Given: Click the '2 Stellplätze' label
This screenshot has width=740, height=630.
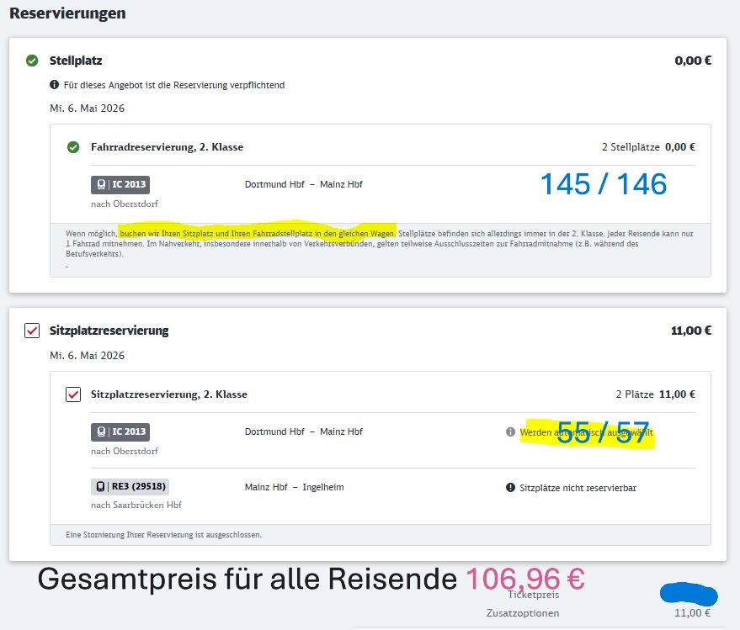Looking at the screenshot, I should pos(630,147).
